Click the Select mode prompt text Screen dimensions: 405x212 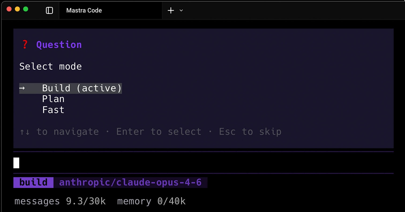click(50, 66)
